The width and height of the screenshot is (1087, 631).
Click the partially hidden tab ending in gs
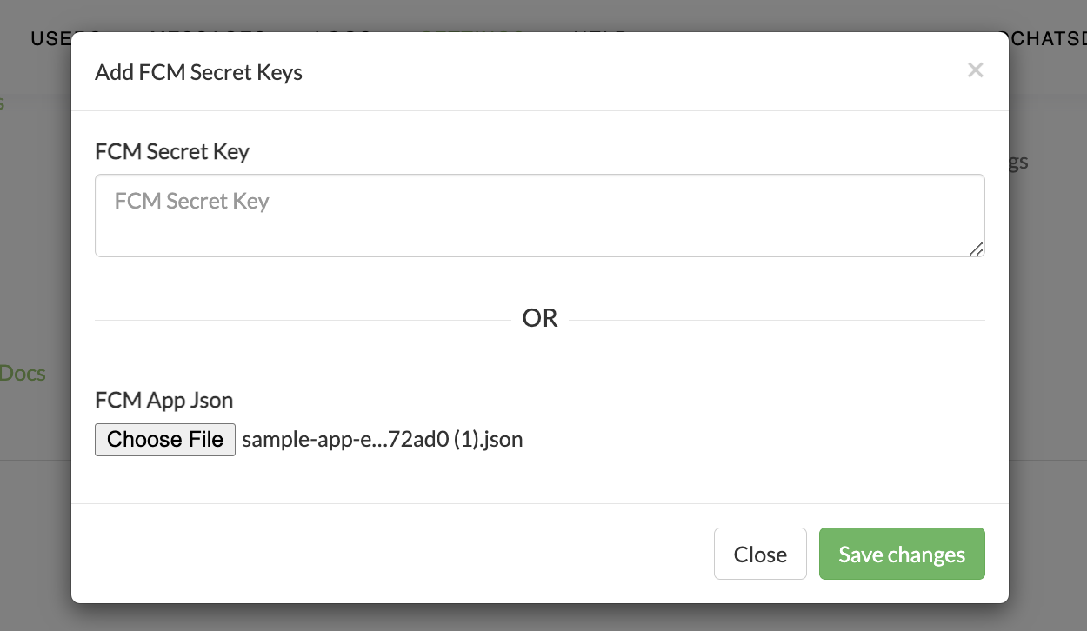(1018, 162)
